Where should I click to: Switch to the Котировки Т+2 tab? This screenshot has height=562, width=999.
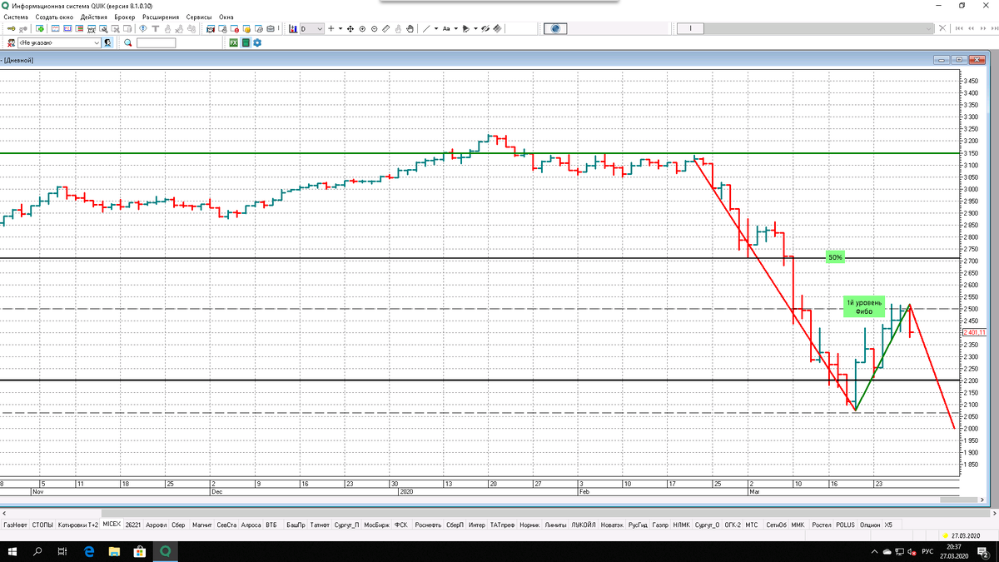click(78, 525)
